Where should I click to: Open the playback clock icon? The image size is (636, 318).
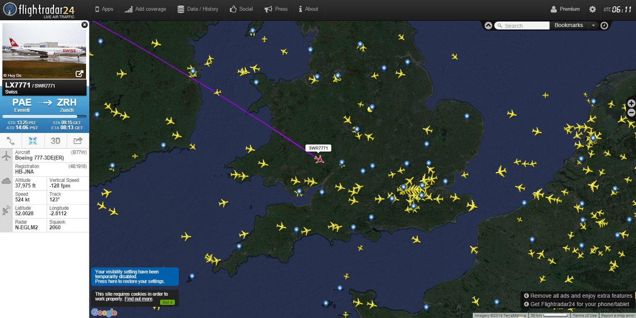tap(604, 26)
